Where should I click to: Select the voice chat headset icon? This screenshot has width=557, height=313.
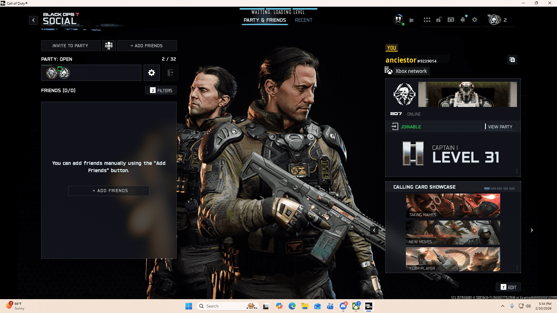click(x=451, y=20)
